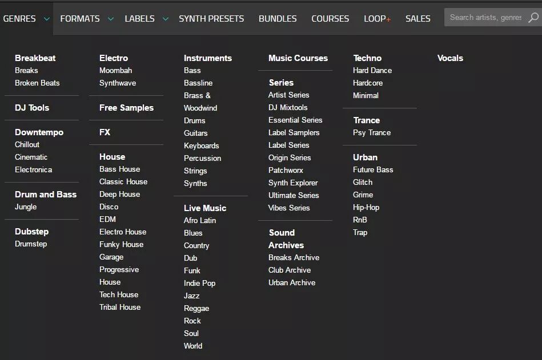Open the Garage genre
The width and height of the screenshot is (542, 360).
[x=111, y=257]
